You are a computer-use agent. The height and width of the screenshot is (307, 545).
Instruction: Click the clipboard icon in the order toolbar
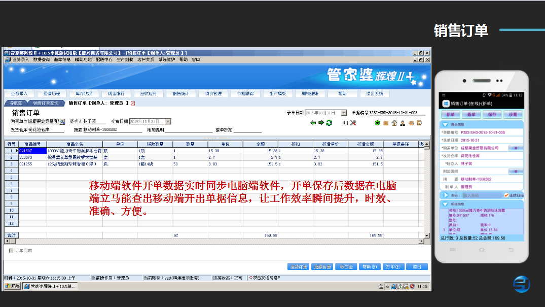coord(420,123)
